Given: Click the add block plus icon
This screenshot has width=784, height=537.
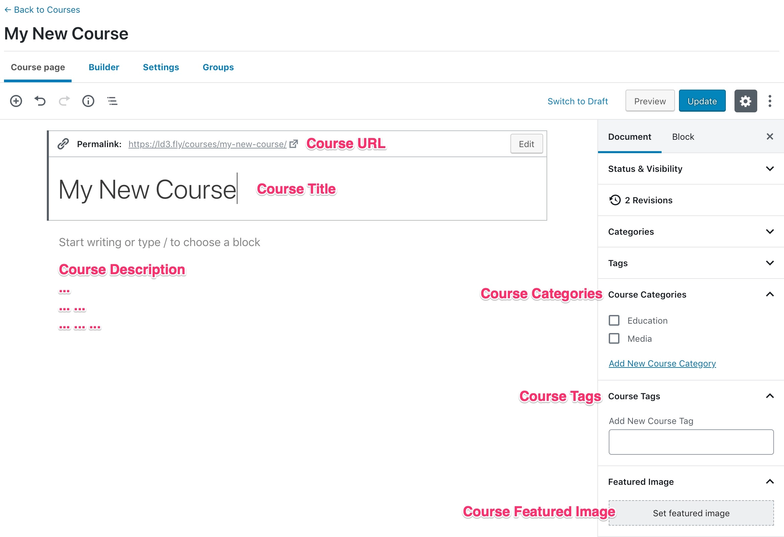Looking at the screenshot, I should click(16, 101).
